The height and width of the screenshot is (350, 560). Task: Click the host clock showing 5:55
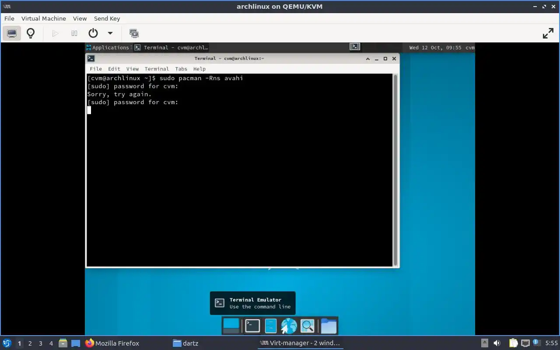[551, 343]
